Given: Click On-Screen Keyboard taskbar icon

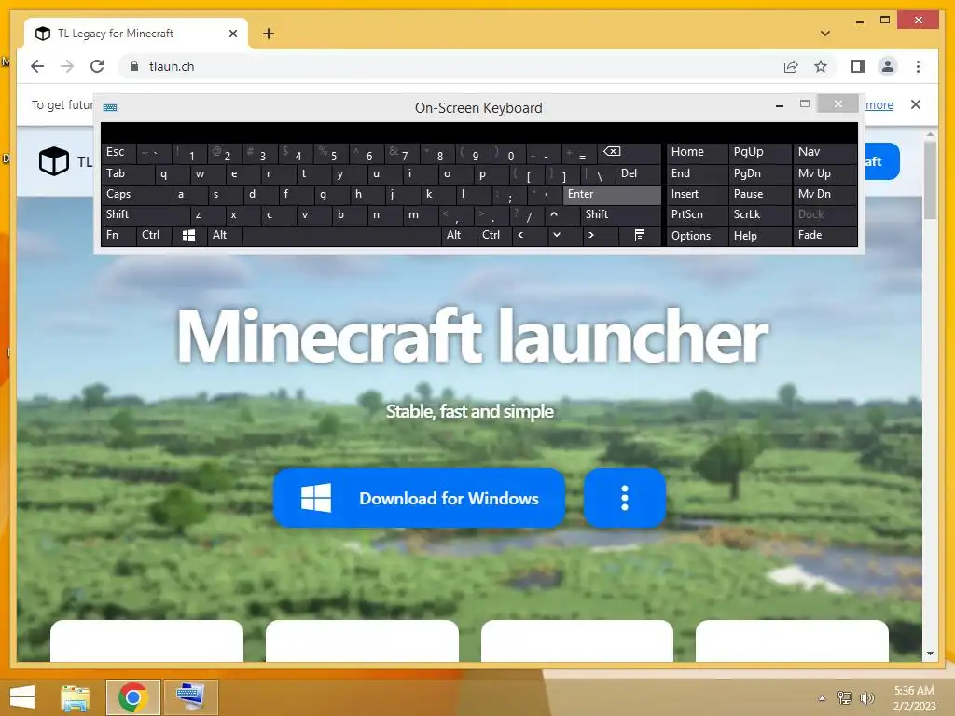Looking at the screenshot, I should coord(190,697).
